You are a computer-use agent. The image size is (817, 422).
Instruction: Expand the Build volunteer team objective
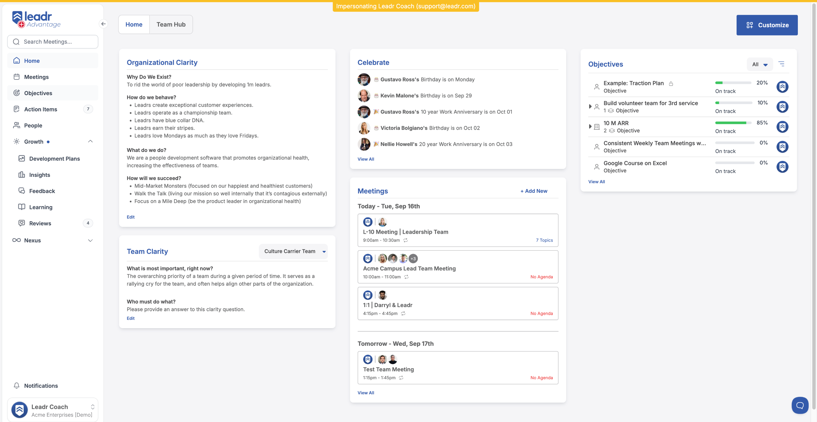click(590, 106)
